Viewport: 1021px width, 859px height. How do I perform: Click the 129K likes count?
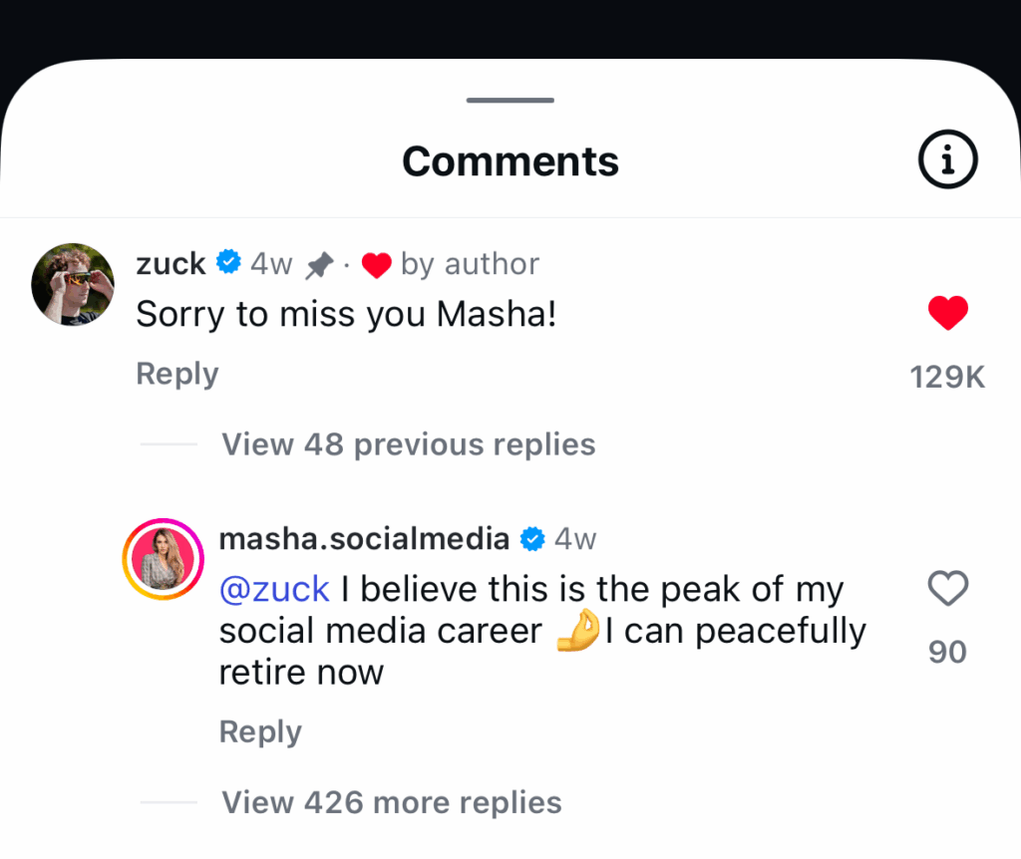[947, 378]
